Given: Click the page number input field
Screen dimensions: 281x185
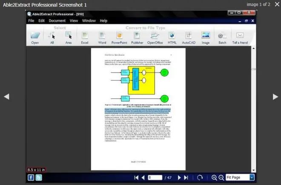Looking at the screenshot, I should pyautogui.click(x=155, y=177).
